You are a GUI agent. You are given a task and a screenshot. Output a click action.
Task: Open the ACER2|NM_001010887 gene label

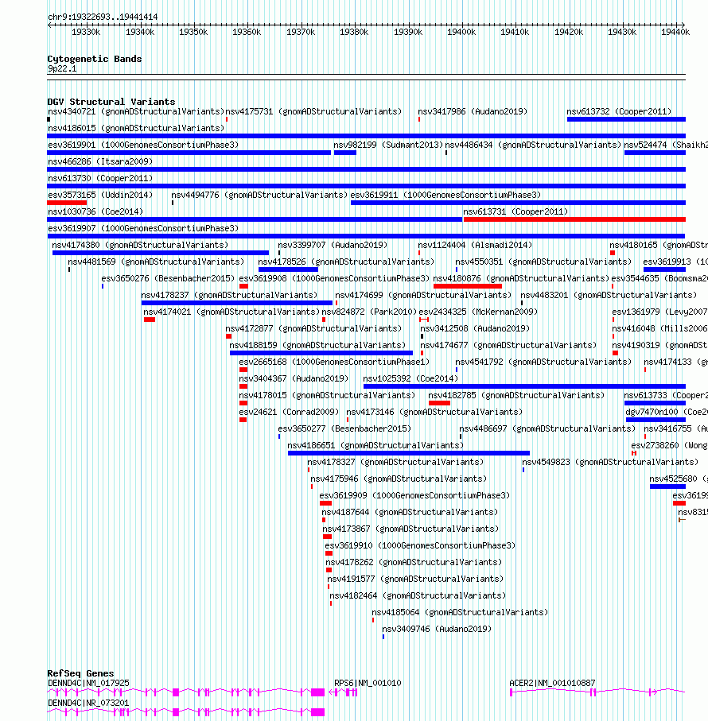(x=552, y=684)
